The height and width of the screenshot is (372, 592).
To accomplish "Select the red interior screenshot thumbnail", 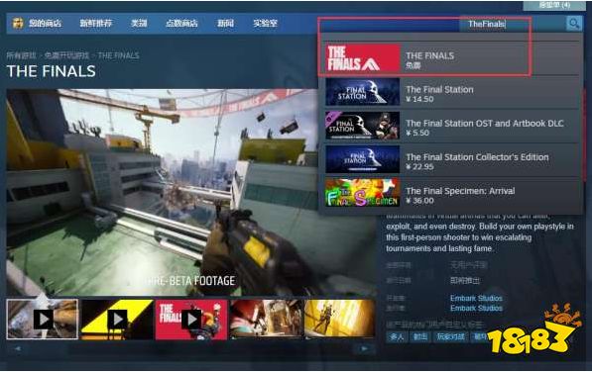I will click(266, 319).
